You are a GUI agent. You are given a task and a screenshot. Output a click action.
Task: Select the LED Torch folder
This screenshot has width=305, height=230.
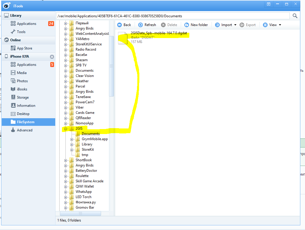pyautogui.click(x=84, y=197)
